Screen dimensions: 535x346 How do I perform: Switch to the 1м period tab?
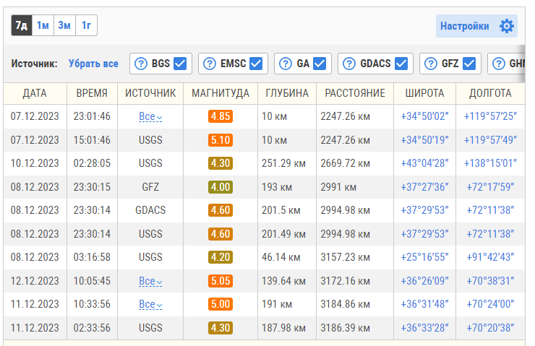43,25
